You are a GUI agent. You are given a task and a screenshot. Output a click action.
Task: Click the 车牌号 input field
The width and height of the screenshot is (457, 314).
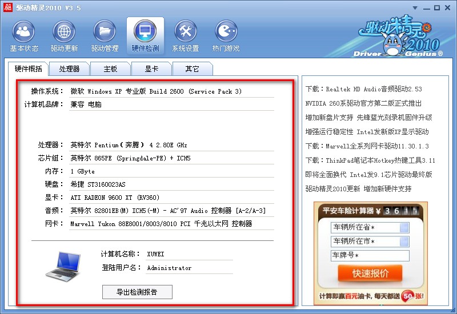(370, 255)
